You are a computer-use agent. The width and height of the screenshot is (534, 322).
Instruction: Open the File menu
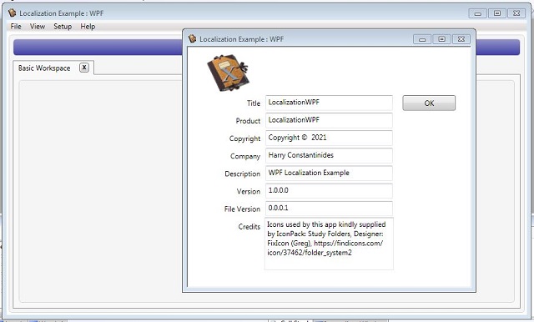16,26
